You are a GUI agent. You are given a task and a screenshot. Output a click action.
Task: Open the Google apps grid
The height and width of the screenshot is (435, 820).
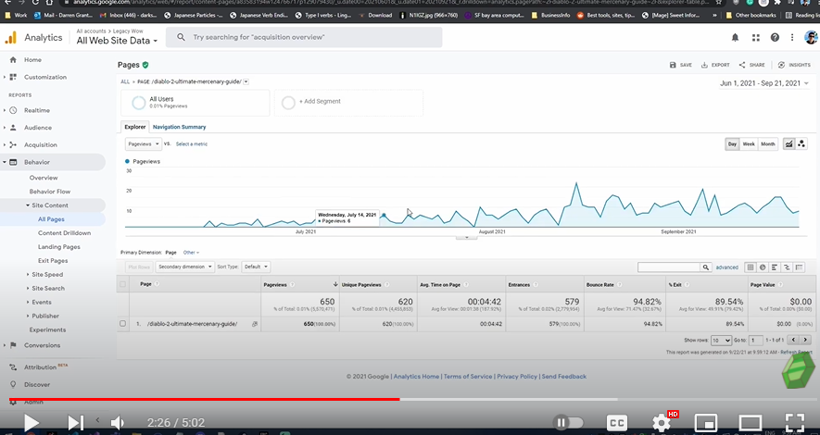(755, 38)
